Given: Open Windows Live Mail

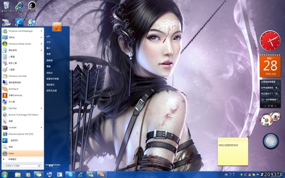Looking at the screenshot, I should [23, 76].
